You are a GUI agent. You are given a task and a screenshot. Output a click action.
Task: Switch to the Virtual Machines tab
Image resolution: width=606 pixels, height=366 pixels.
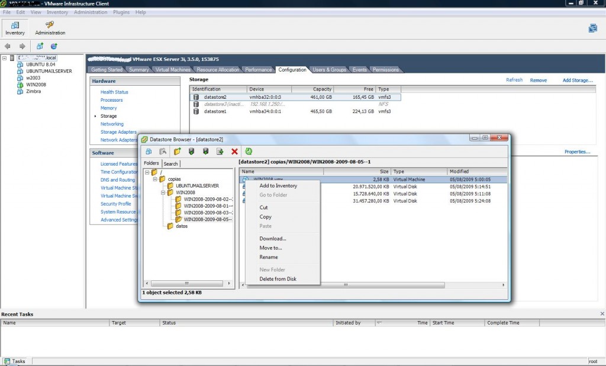click(173, 70)
